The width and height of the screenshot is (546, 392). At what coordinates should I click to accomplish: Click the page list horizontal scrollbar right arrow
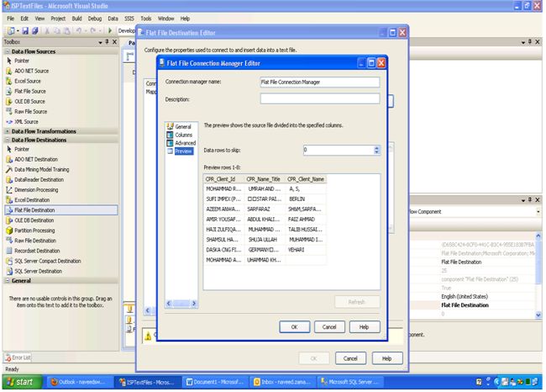[194, 304]
